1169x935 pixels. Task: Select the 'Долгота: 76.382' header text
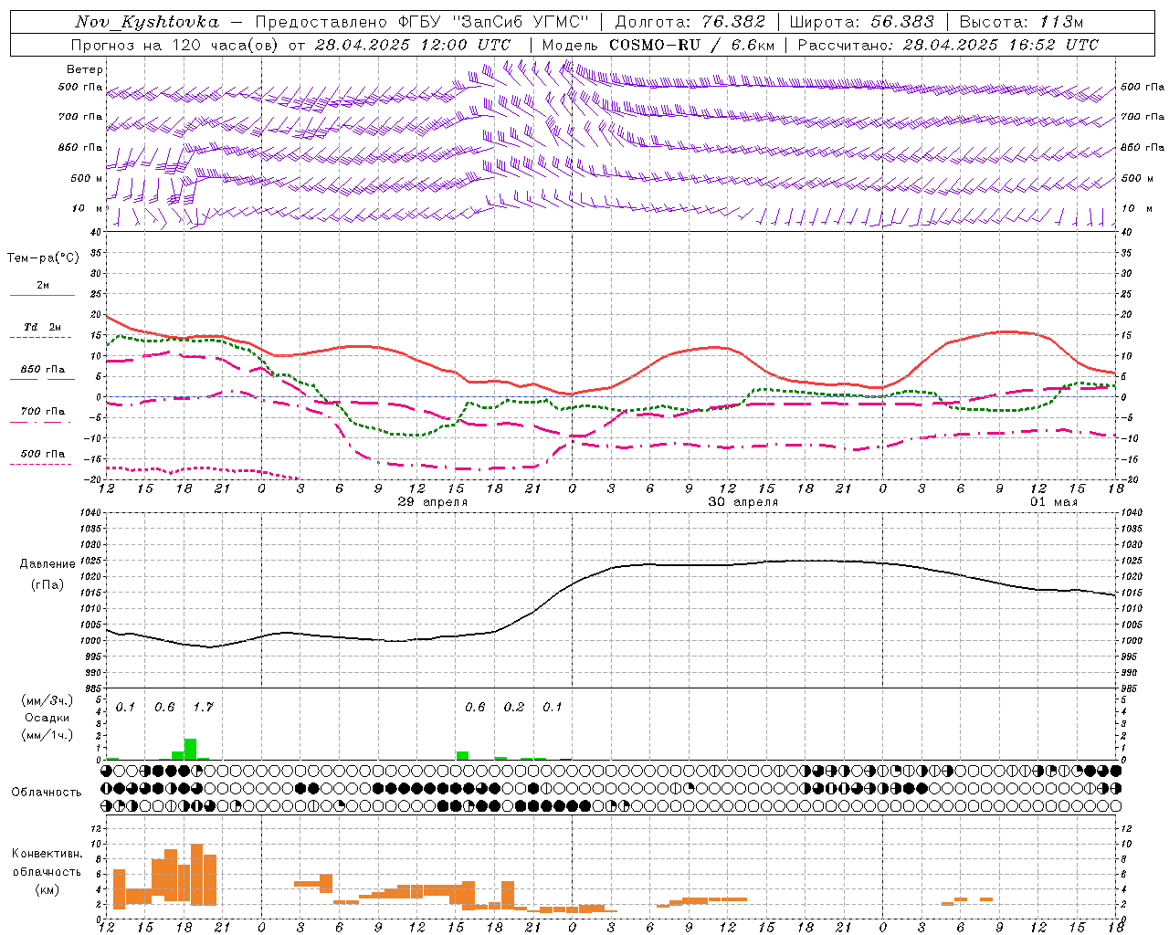pos(690,22)
